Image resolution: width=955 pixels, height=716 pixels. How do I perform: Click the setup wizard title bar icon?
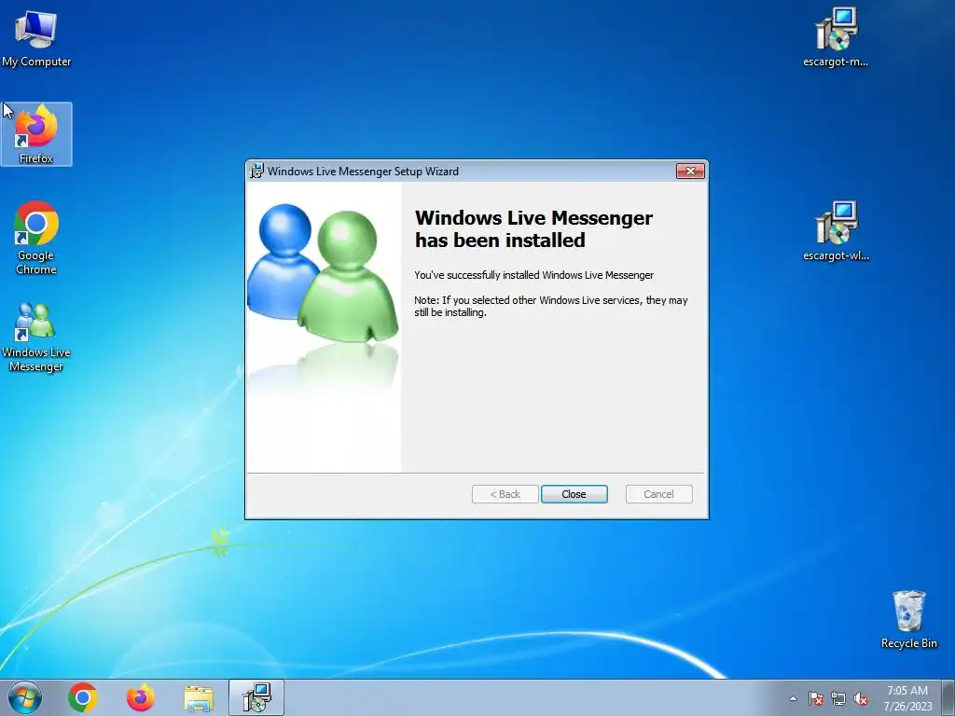pos(257,172)
